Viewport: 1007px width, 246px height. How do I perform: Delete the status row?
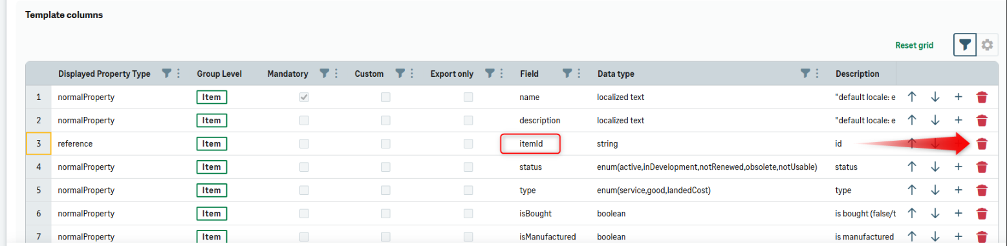(982, 167)
